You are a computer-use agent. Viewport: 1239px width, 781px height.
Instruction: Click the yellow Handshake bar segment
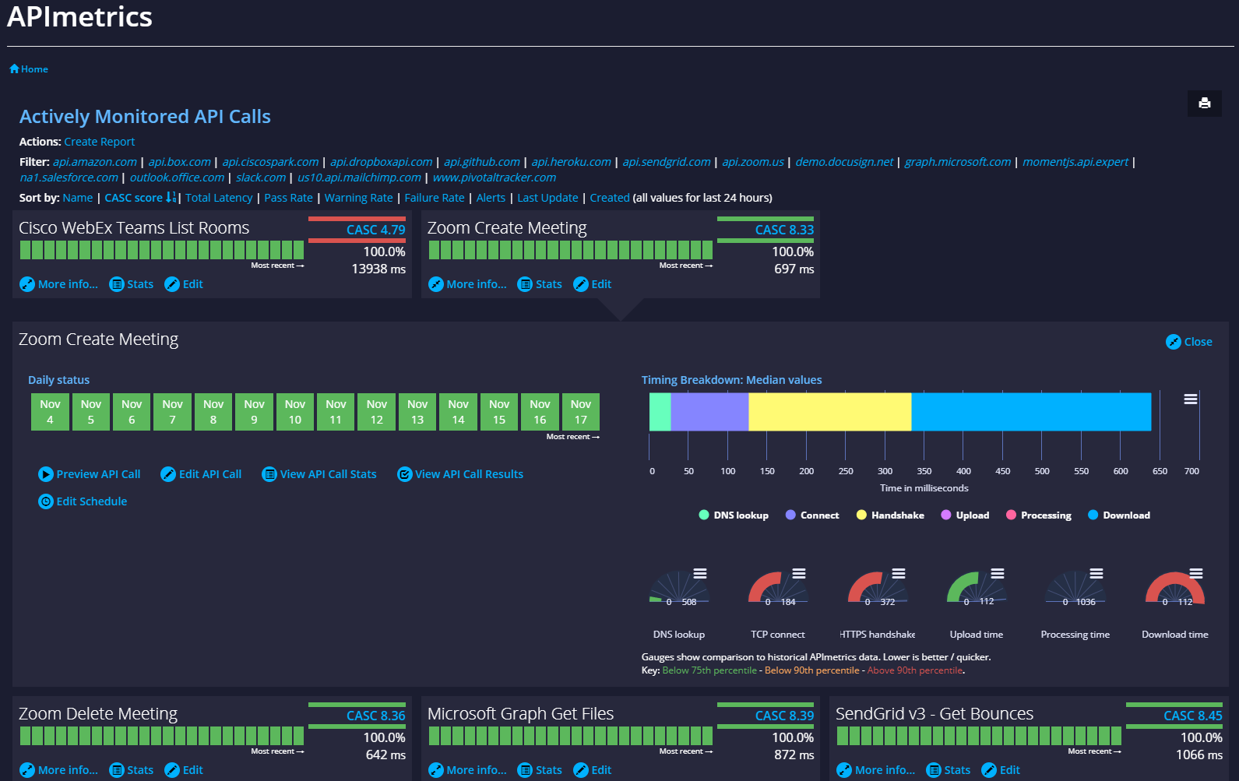830,412
